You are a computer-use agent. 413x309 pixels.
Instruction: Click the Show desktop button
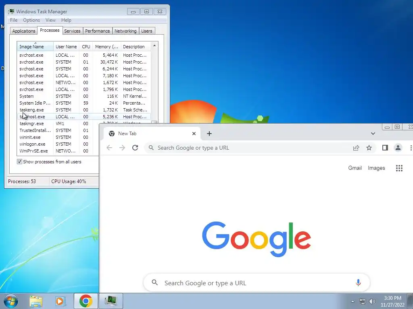pos(410,301)
